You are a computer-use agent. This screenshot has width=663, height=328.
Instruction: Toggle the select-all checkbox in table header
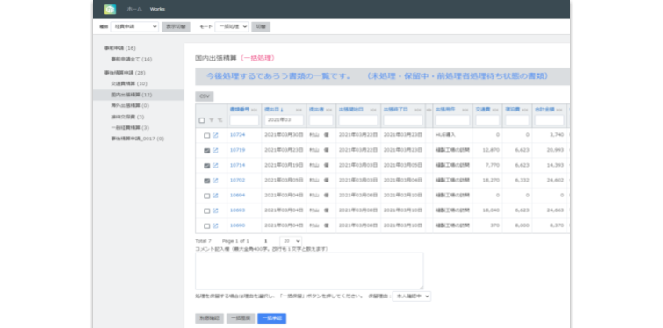coord(202,120)
